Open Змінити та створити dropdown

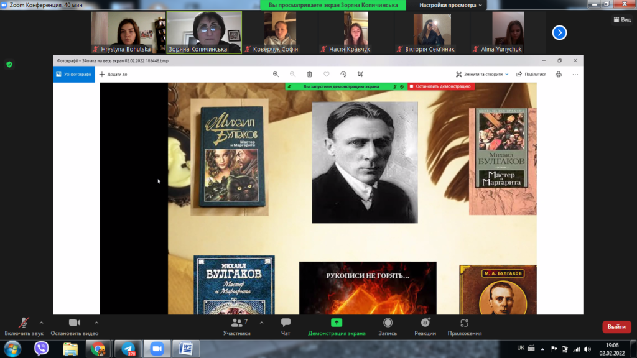pos(482,75)
